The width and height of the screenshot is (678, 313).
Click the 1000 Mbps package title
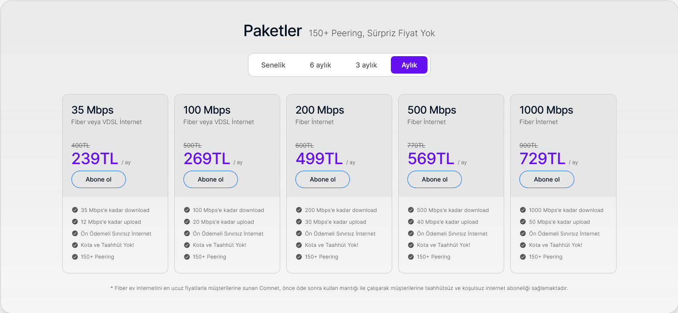pyautogui.click(x=546, y=110)
